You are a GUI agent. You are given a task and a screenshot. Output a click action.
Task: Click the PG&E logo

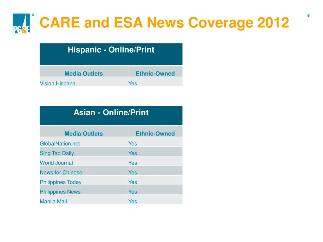click(21, 23)
